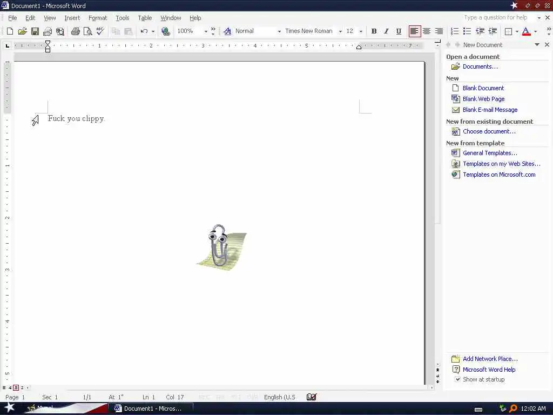
Task: Click the spelling status book icon
Action: point(312,397)
